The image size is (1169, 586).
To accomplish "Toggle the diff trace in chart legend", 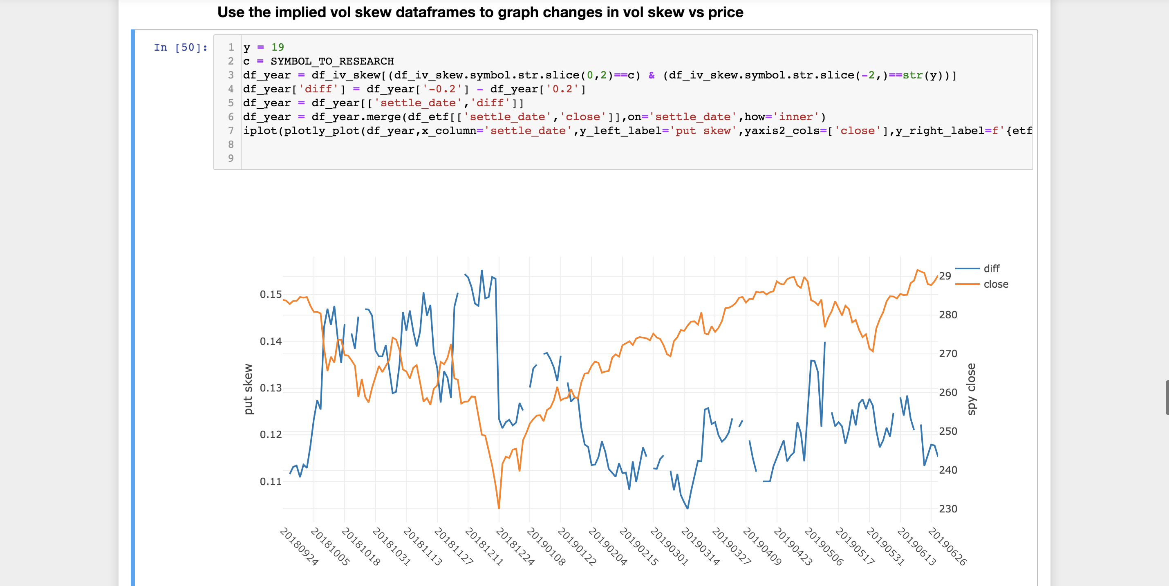I will click(991, 268).
